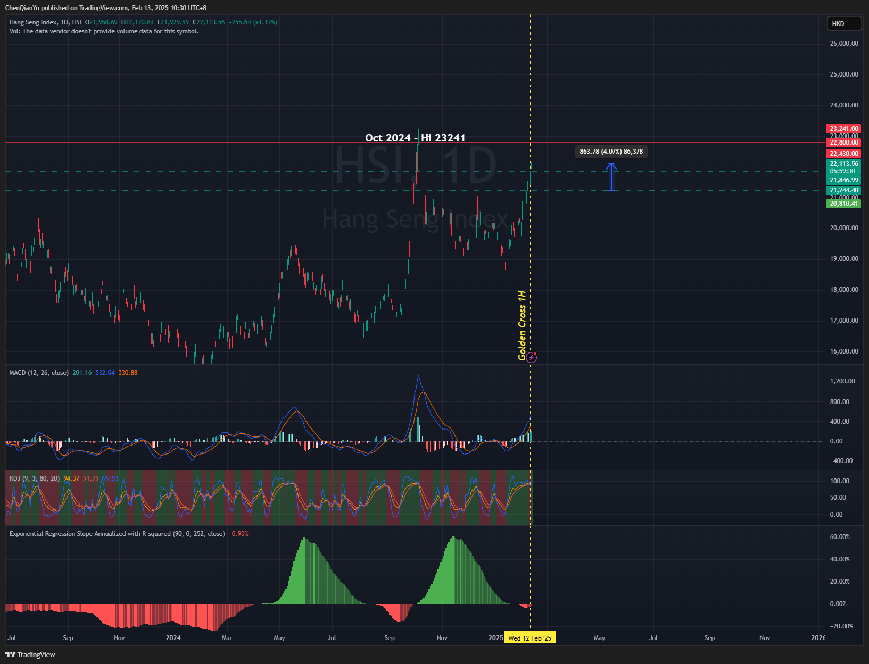Click the orange MACD signal value 330.88
869x664 pixels.
128,373
